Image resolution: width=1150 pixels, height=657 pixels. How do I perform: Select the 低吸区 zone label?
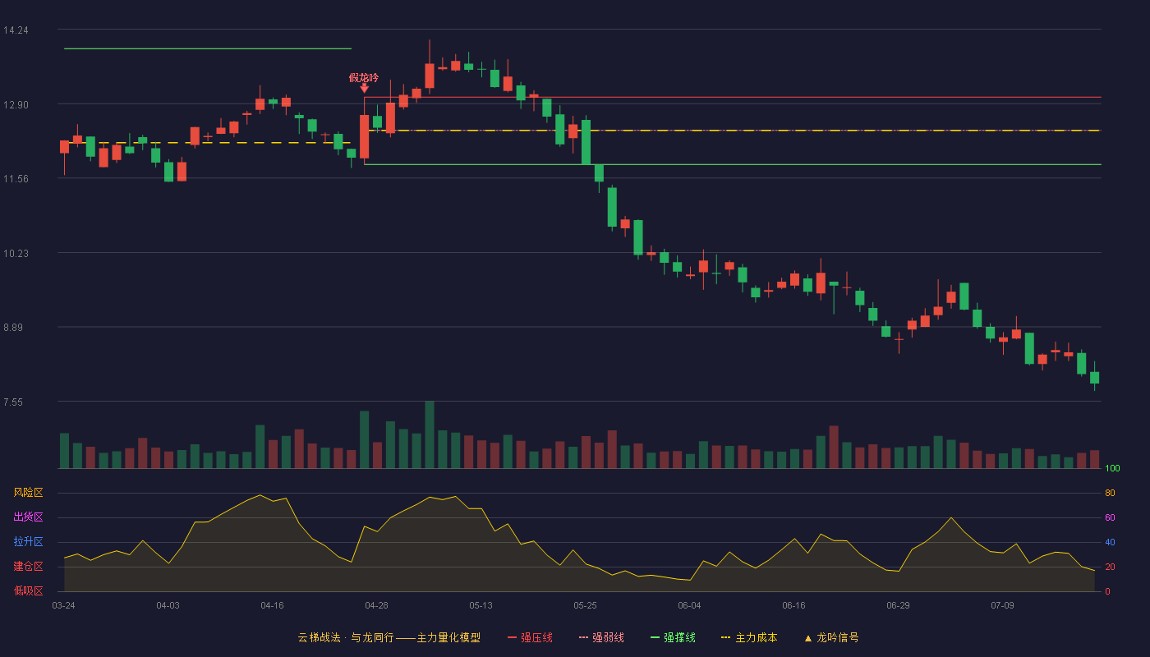(28, 590)
